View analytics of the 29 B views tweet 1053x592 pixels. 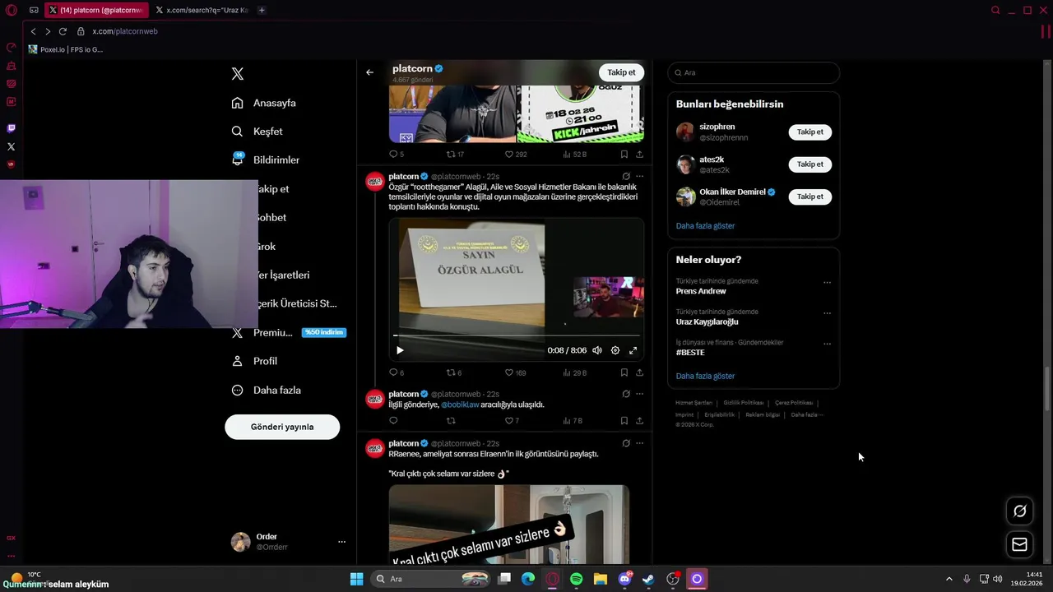pos(574,372)
